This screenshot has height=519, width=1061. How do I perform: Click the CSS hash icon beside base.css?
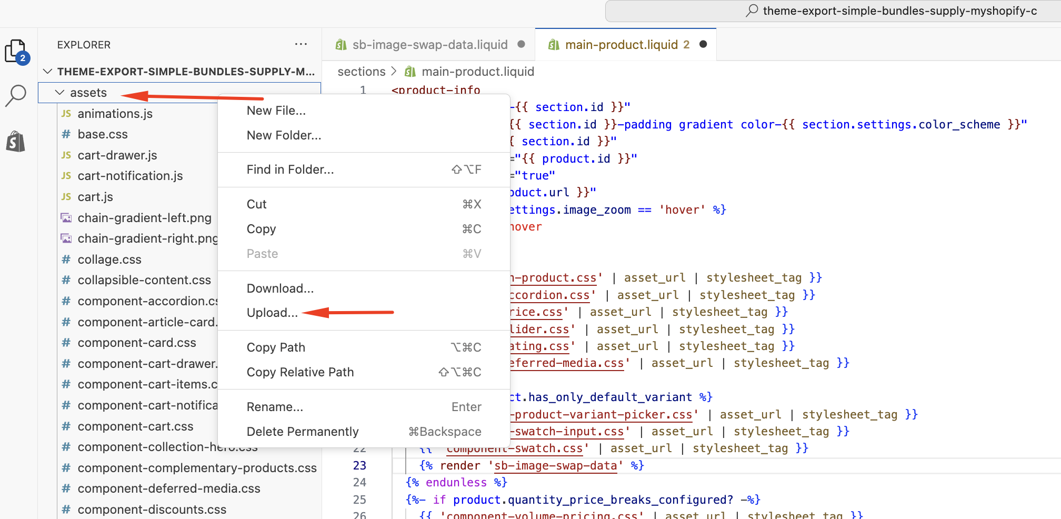click(x=66, y=134)
